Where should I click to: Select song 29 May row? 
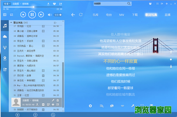pyautogui.click(x=35, y=85)
